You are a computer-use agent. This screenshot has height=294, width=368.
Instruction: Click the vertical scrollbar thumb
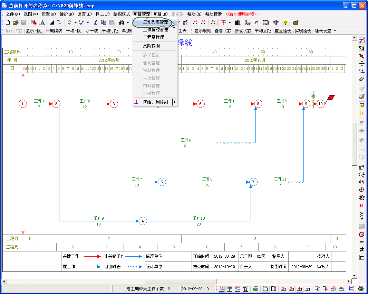(x=355, y=144)
